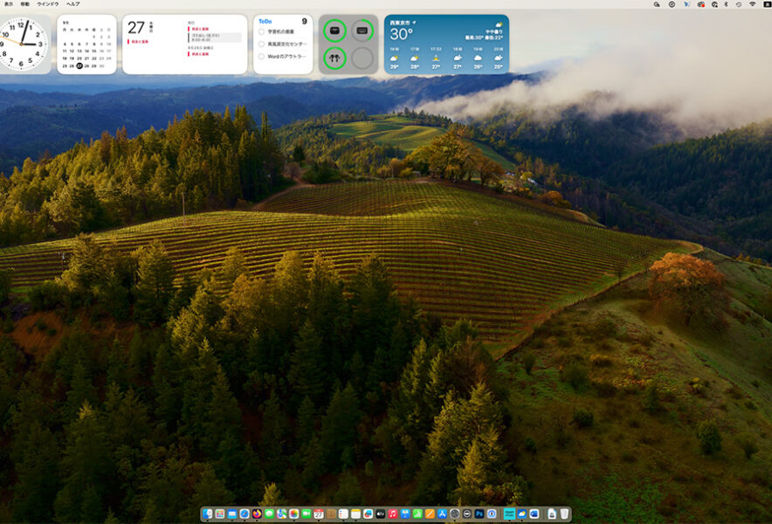Launch Firefox from the Dock
Viewport: 772px width, 524px height.
click(257, 514)
